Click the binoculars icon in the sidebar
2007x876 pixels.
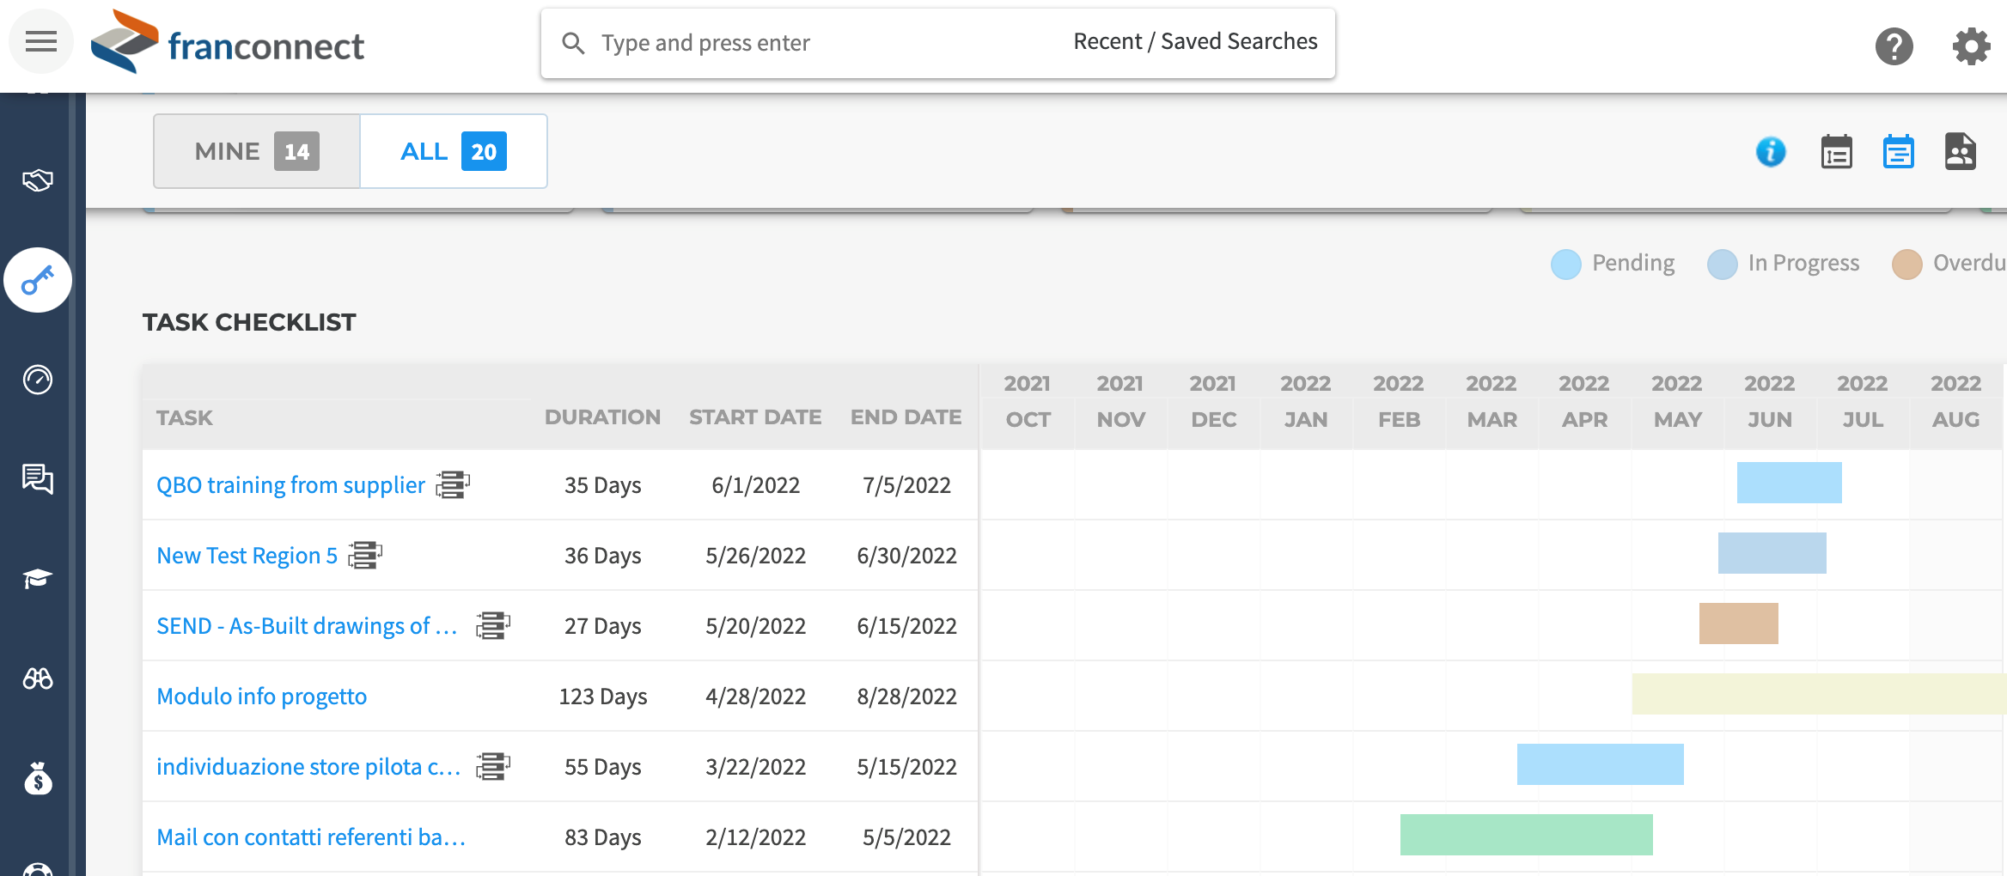pyautogui.click(x=38, y=679)
